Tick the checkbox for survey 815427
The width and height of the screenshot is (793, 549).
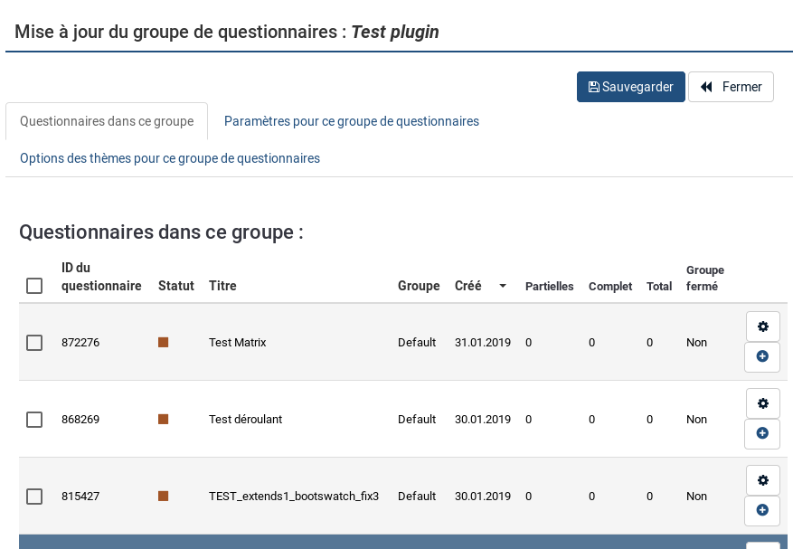(x=34, y=497)
